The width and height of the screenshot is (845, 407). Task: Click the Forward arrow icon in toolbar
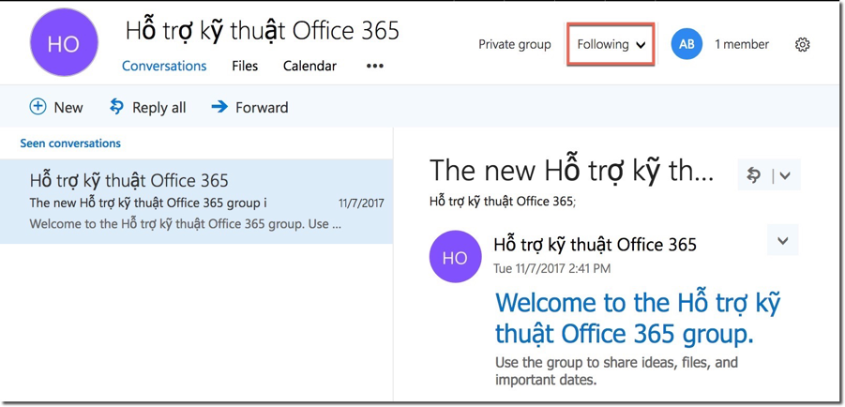219,107
